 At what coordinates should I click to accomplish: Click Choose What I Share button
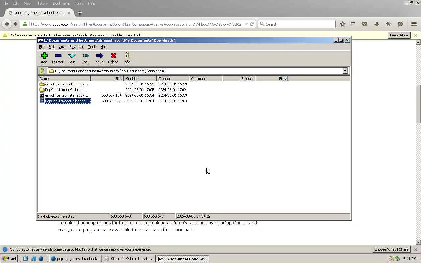(391, 249)
